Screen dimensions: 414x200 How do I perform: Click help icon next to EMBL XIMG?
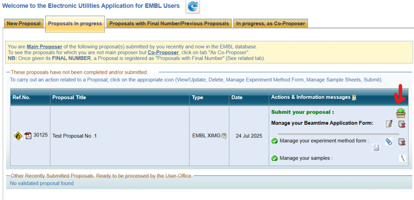pos(224,136)
